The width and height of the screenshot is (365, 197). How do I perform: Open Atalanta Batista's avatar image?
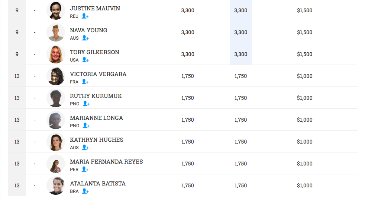coord(56,185)
